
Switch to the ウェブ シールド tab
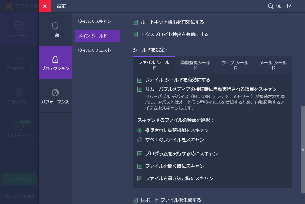[235, 65]
